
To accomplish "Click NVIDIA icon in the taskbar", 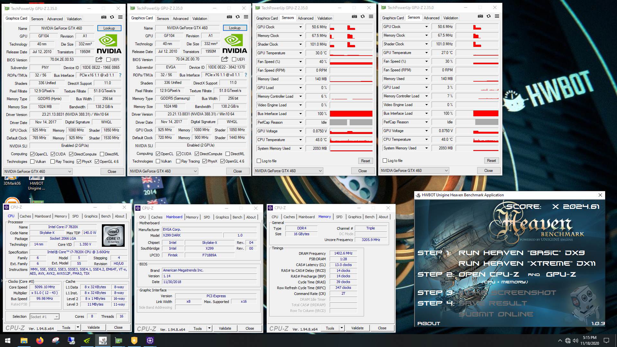I will tap(87, 341).
